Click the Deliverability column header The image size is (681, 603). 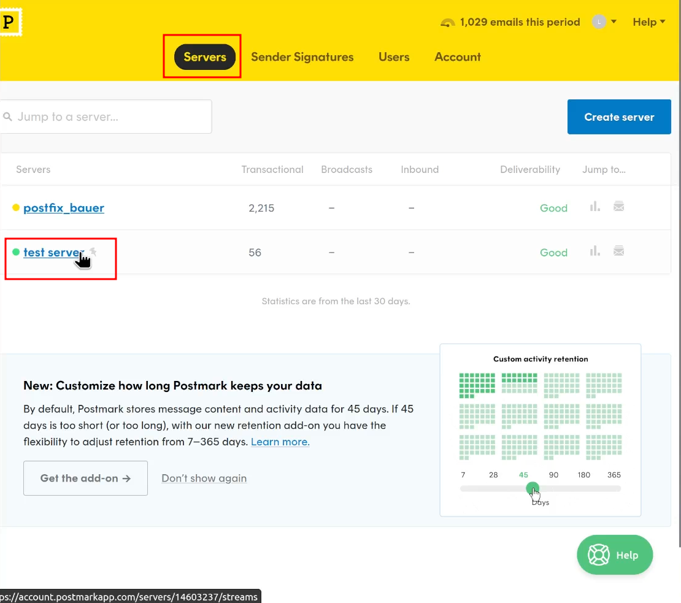530,169
